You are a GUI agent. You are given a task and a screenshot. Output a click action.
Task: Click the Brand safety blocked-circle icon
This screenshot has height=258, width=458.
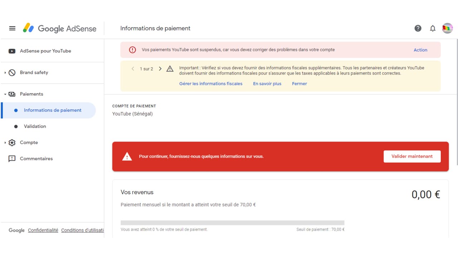point(12,72)
